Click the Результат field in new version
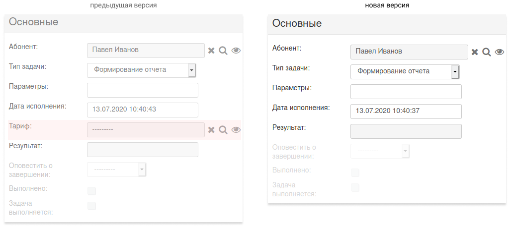This screenshot has width=511, height=228. click(x=406, y=131)
